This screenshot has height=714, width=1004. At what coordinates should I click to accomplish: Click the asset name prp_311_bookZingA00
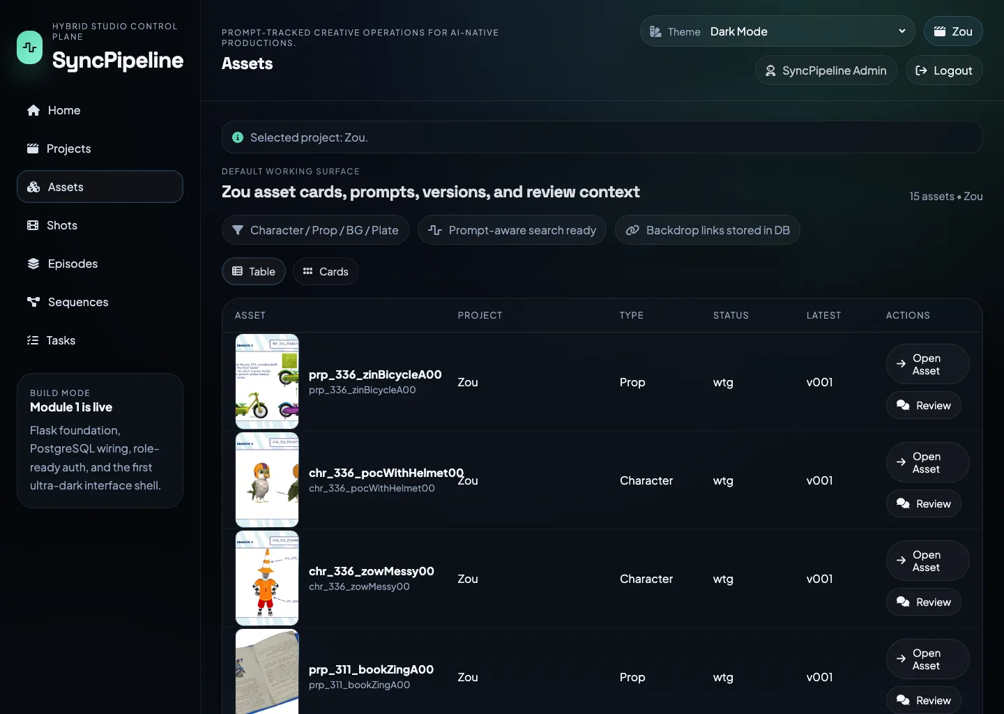tap(371, 669)
